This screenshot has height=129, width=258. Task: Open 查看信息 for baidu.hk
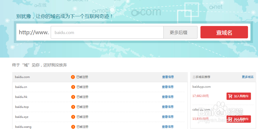(168, 97)
